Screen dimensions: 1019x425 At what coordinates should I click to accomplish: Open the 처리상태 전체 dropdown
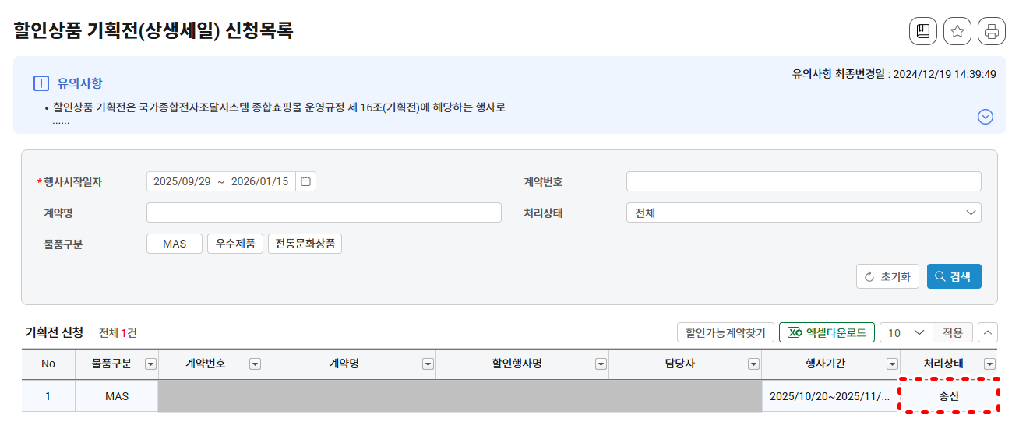[804, 212]
